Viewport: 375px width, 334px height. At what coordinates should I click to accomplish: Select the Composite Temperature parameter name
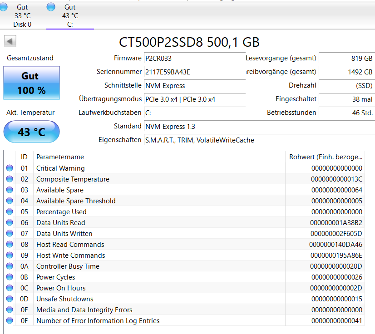pos(73,179)
